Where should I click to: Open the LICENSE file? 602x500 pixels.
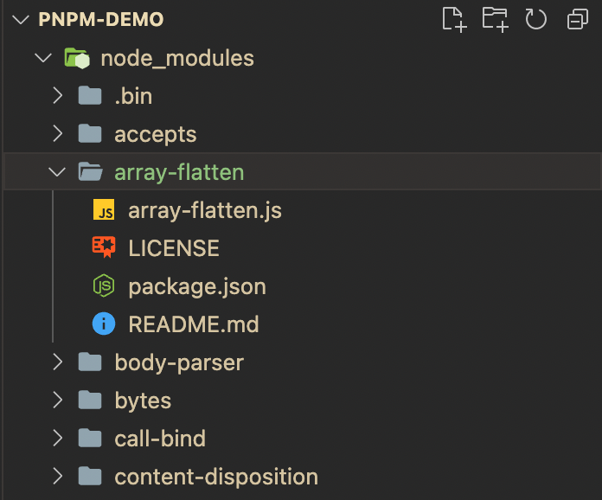tap(174, 248)
